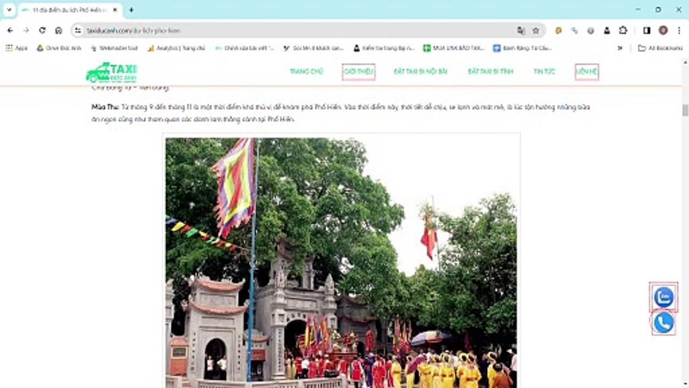Open the gray round extension icon

590,31
